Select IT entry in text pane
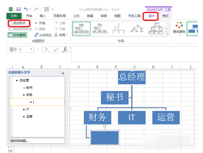Screen dimensions: 203x153 pos(28,109)
